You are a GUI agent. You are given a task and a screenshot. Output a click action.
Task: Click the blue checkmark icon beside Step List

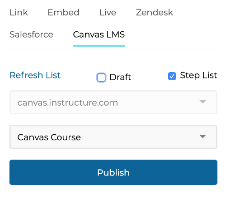pyautogui.click(x=172, y=76)
